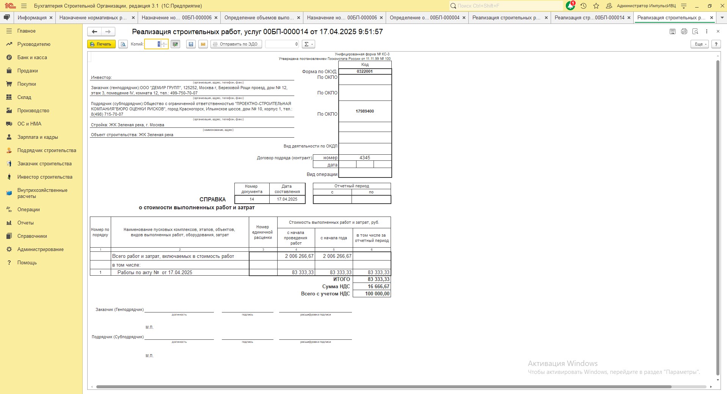The height and width of the screenshot is (394, 727).
Task: Select the ОКПО code cell 17989400
Action: (x=365, y=111)
